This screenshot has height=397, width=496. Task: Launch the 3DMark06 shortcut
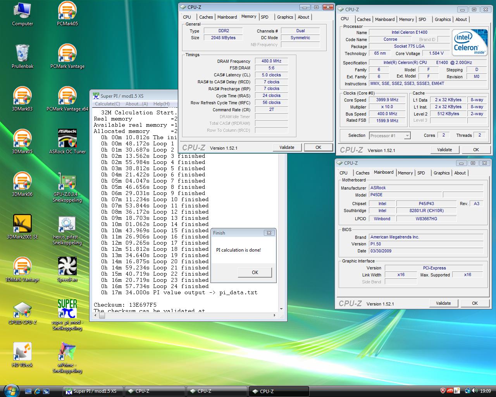click(x=22, y=185)
